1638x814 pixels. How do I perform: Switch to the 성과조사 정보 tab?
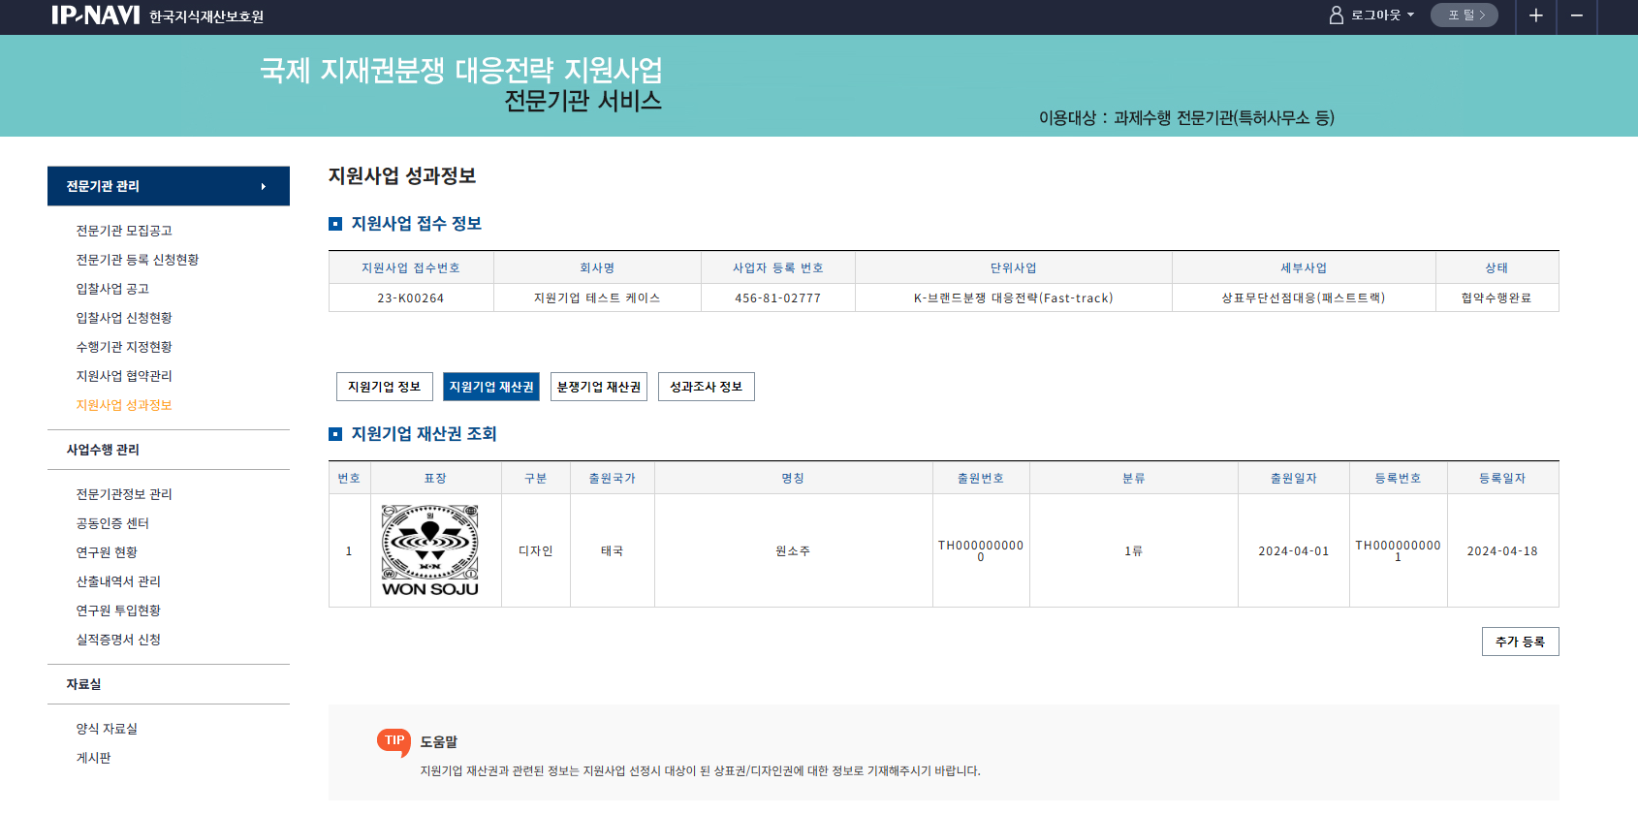706,387
